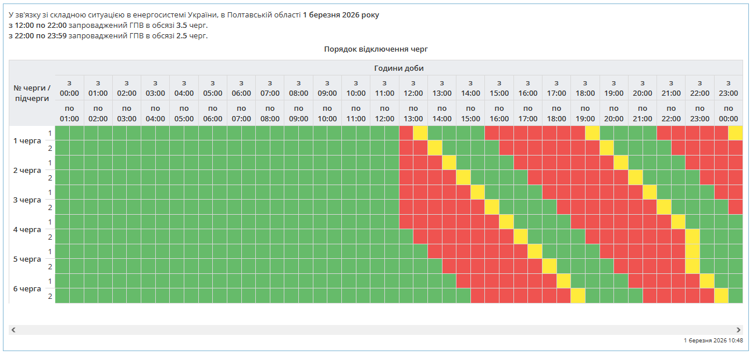Screen dimensions: 753x354
Task: Click the horizontal scrollbar track below the table
Action: pos(376,330)
